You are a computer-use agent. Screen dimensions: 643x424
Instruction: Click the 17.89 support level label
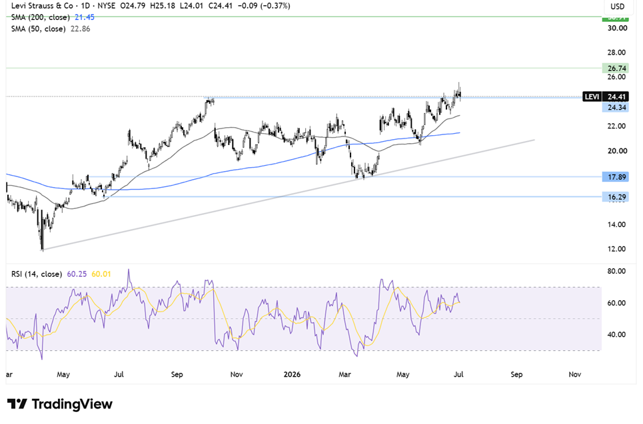coord(616,177)
